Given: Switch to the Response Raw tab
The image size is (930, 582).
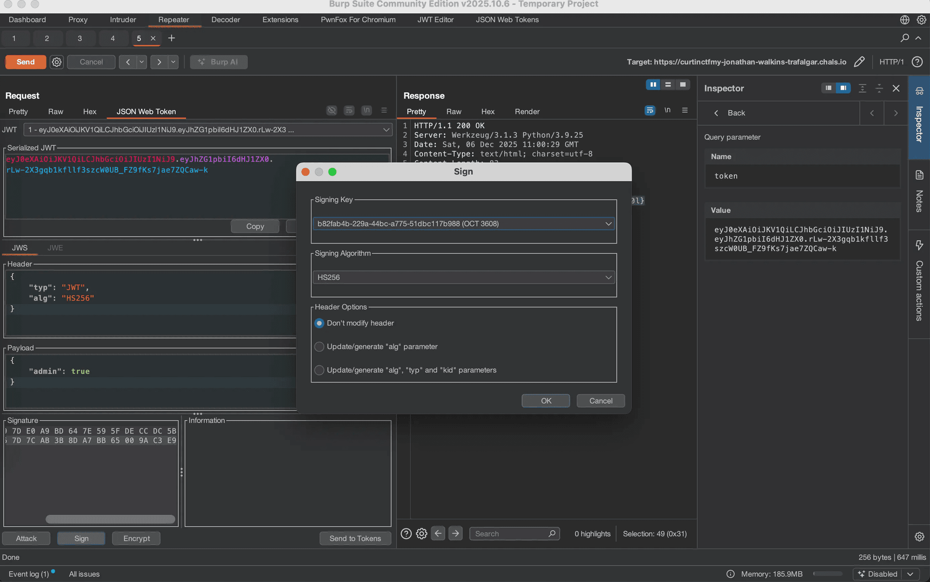Looking at the screenshot, I should (x=453, y=111).
